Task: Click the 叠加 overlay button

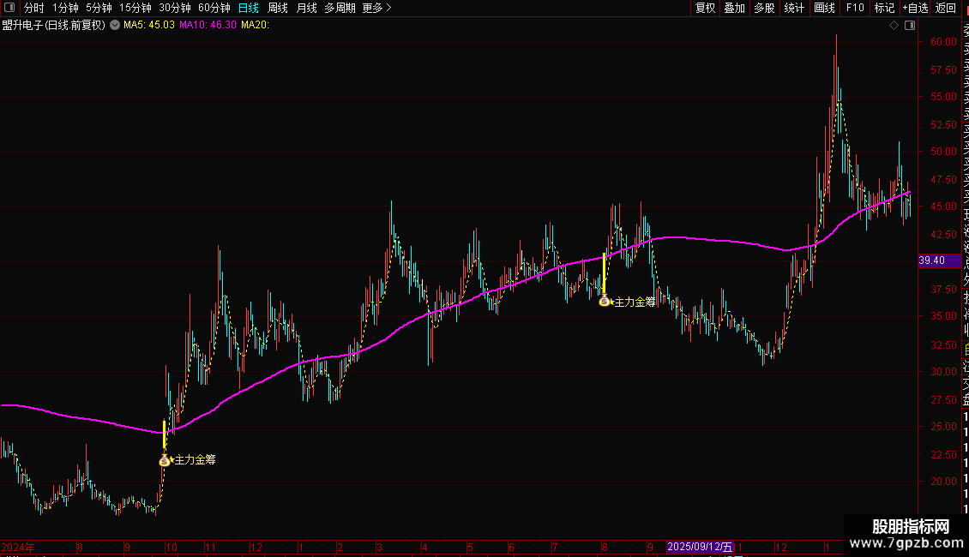Action: (735, 8)
